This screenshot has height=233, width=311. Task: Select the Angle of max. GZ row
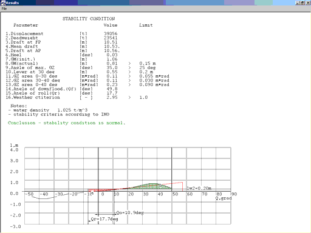click(x=81, y=67)
